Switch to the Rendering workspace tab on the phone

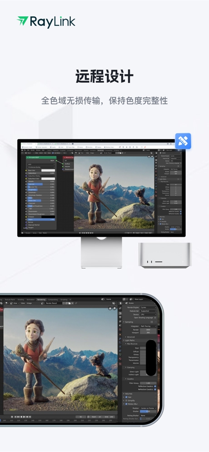pos(41,299)
